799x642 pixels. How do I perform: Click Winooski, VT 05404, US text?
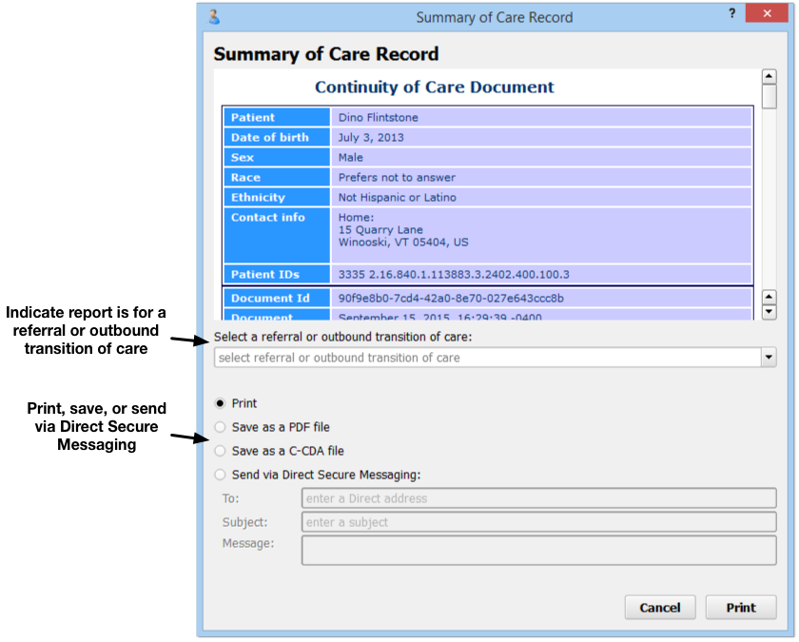pyautogui.click(x=403, y=242)
